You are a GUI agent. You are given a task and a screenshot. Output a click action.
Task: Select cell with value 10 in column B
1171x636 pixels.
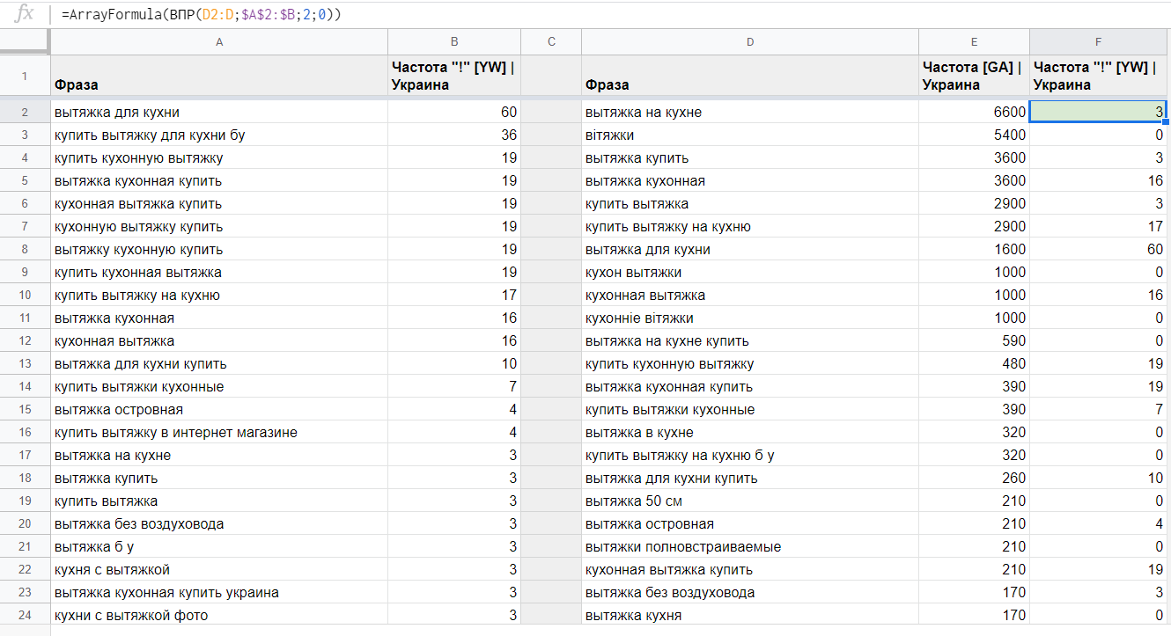click(x=454, y=364)
